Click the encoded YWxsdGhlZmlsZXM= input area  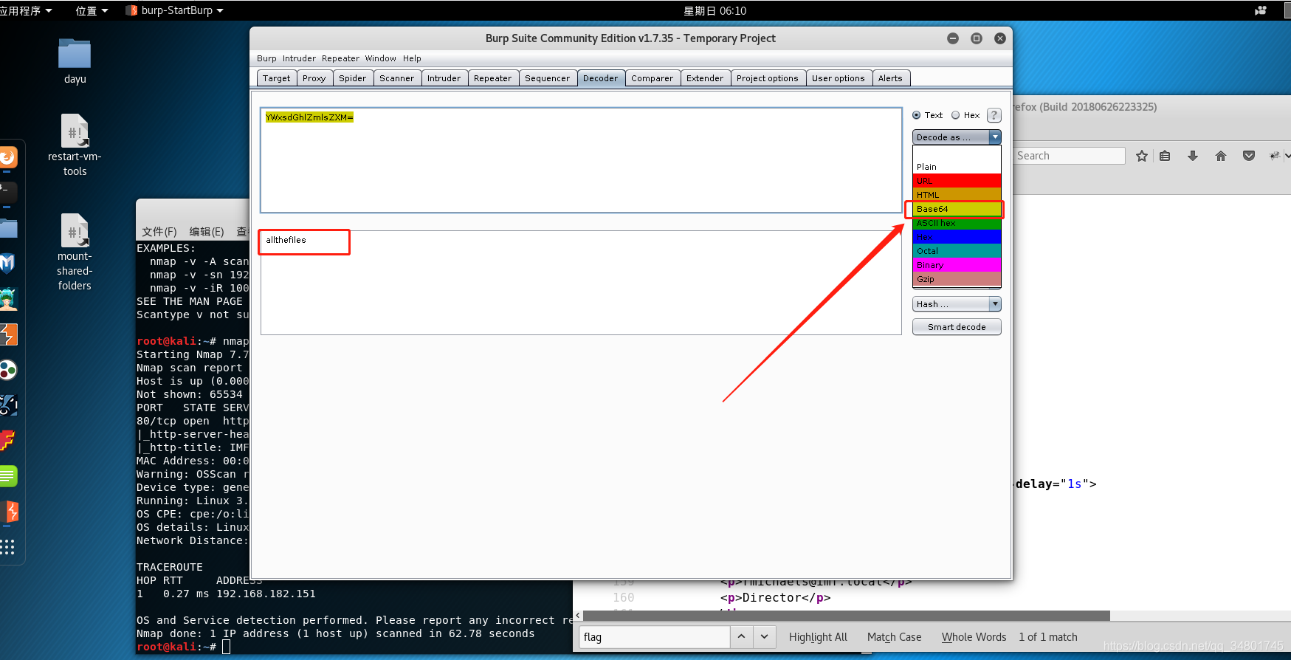tap(581, 160)
